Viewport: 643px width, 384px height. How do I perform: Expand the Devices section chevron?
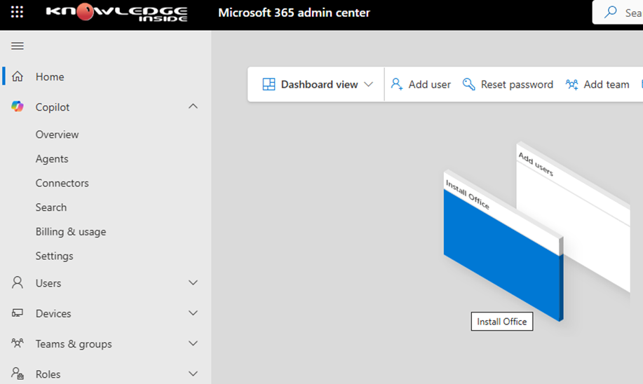pyautogui.click(x=194, y=313)
